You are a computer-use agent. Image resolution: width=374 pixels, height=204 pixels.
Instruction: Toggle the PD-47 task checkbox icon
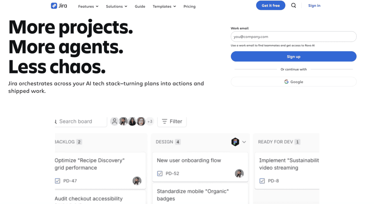point(57,181)
